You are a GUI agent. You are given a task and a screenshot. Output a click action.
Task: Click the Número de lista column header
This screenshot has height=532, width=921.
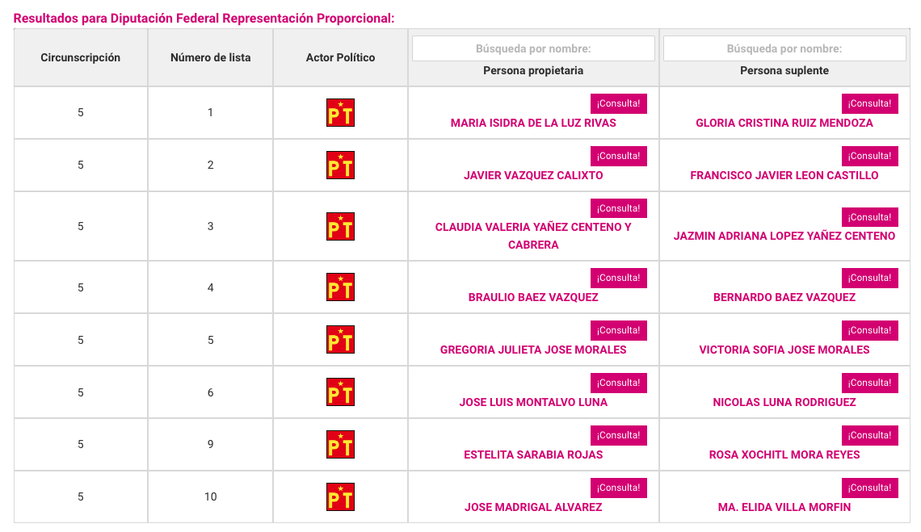pyautogui.click(x=210, y=57)
